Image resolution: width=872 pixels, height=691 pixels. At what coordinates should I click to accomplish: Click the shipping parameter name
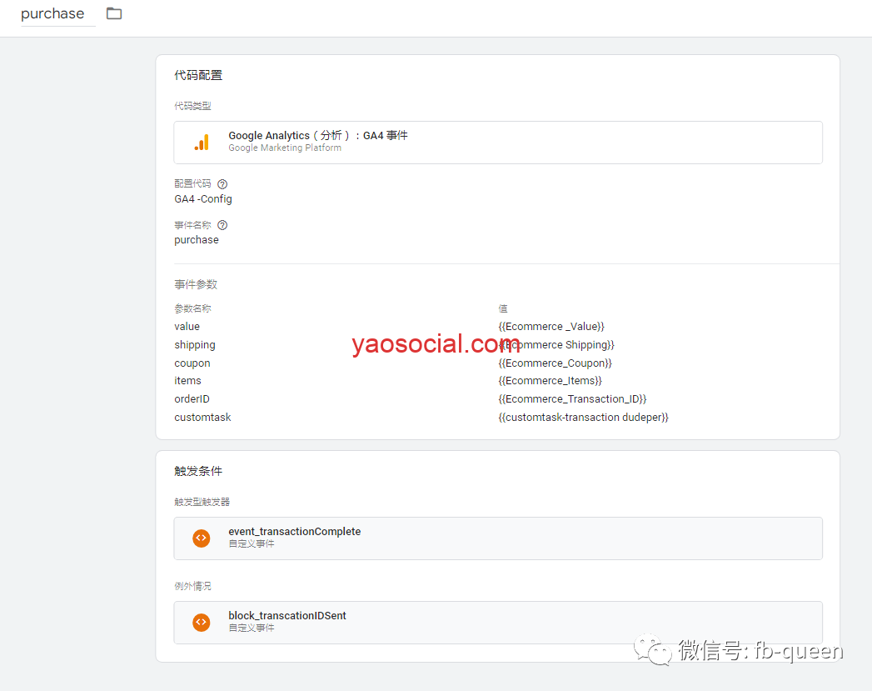point(195,345)
